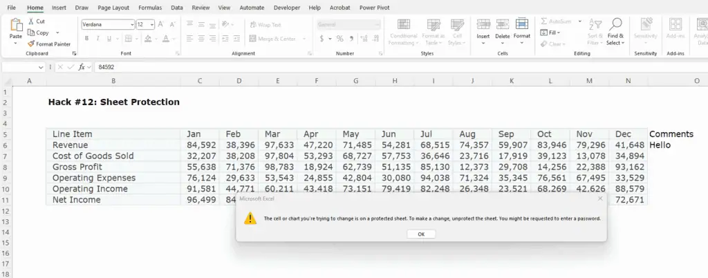This screenshot has width=708, height=278.
Task: Switch to the Formulas tab
Action: point(150,8)
